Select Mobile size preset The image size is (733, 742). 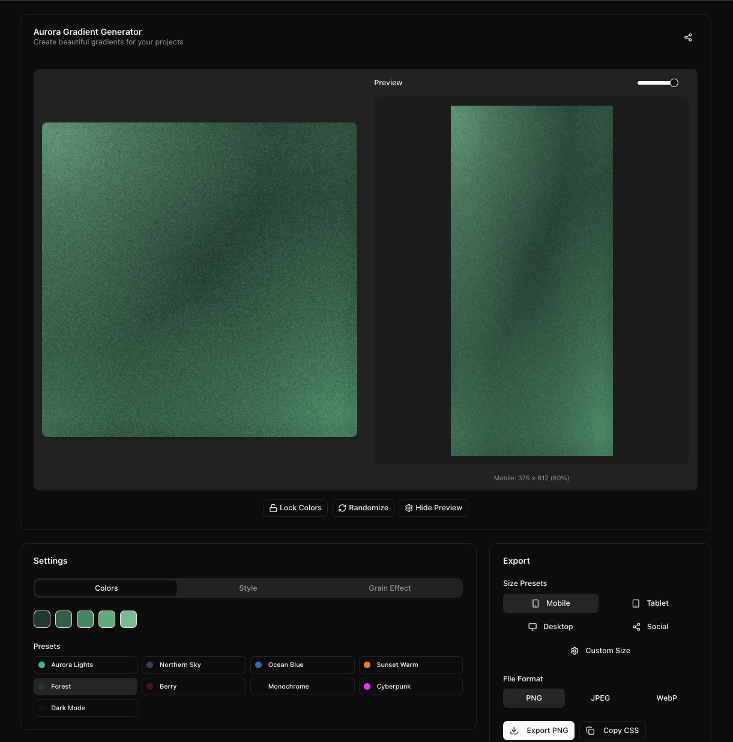tap(551, 603)
